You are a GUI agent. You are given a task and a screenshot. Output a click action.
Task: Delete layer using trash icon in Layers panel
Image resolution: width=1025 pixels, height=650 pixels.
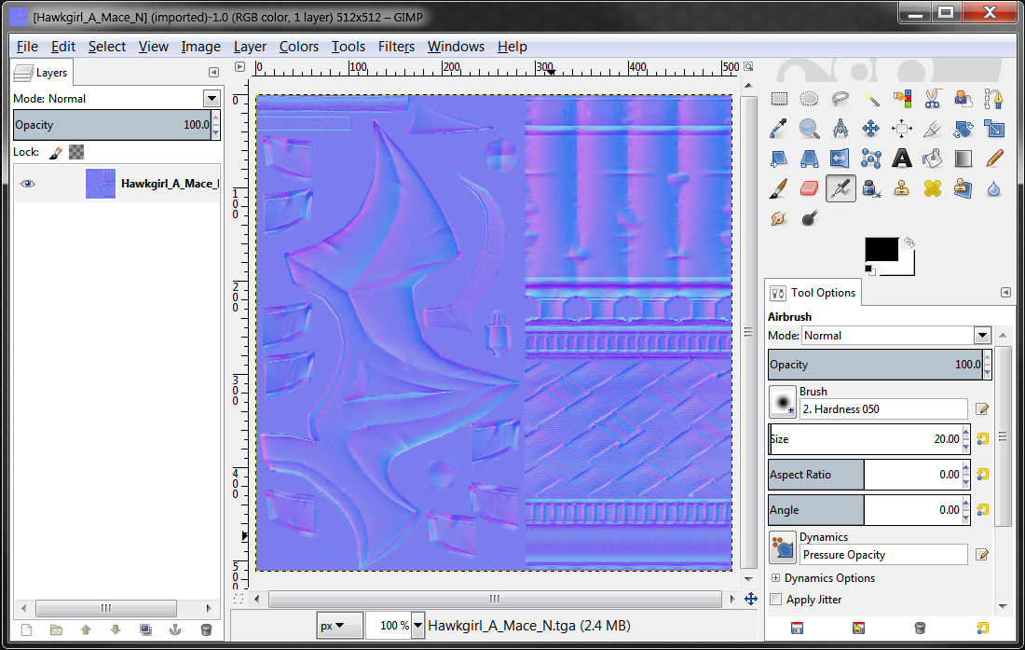tap(206, 629)
